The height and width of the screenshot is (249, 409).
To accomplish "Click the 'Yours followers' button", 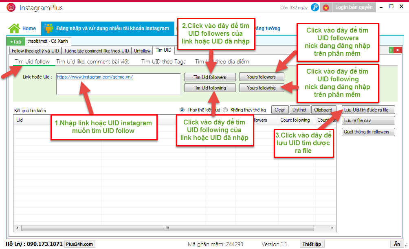I will pos(262,77).
